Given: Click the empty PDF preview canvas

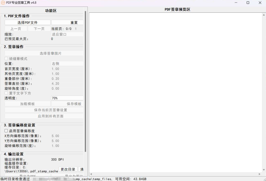Looking at the screenshot, I should (176, 92).
